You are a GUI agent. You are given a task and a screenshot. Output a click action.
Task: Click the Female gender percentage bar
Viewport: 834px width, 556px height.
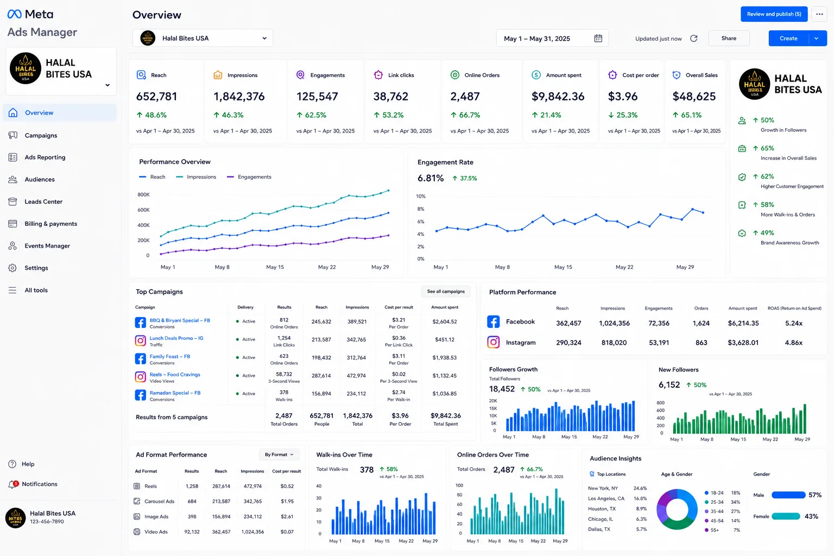coord(786,516)
